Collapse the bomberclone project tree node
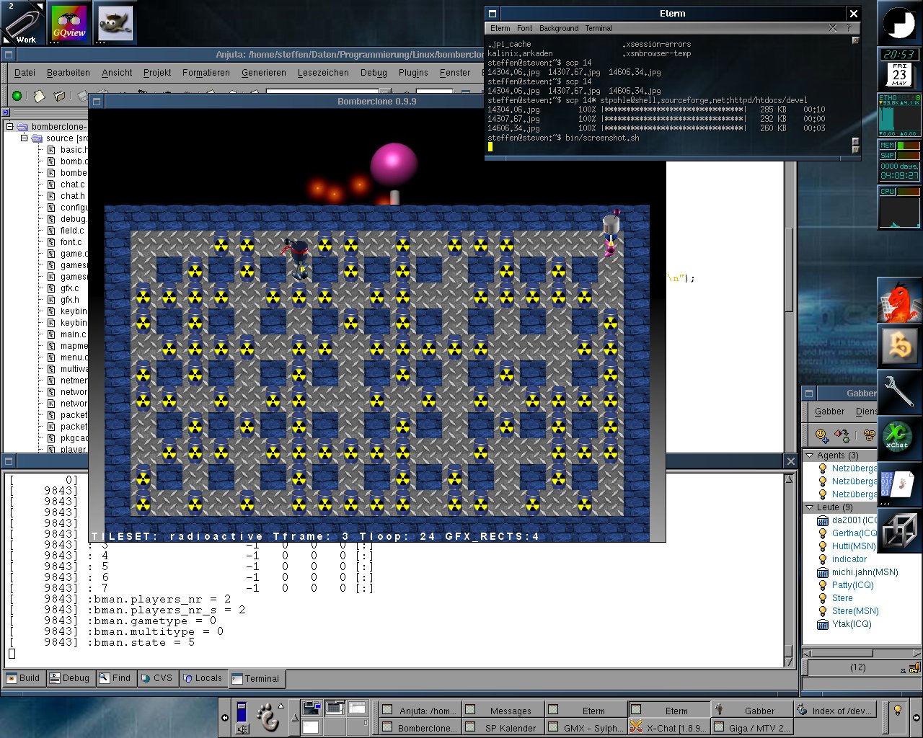923x738 pixels. (10, 127)
